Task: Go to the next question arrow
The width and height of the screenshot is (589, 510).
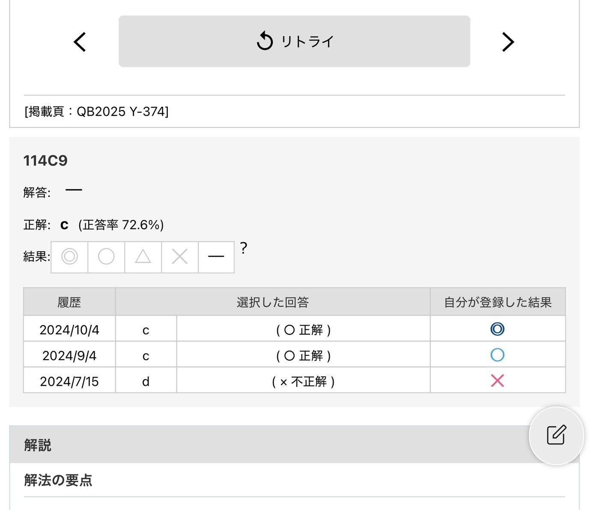Action: pyautogui.click(x=508, y=42)
